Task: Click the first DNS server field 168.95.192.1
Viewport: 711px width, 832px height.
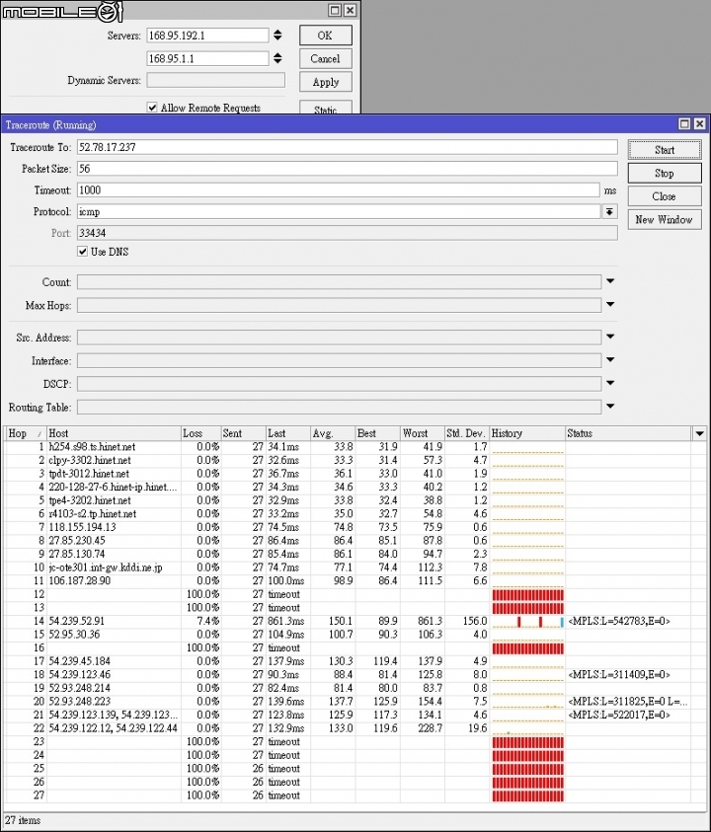Action: click(x=207, y=36)
